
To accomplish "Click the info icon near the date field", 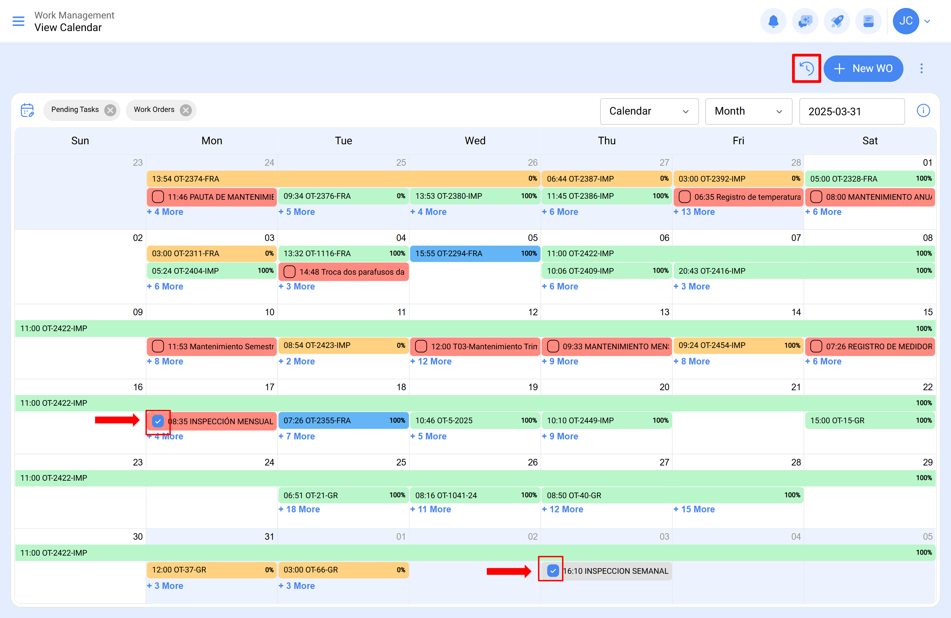I will coord(924,111).
